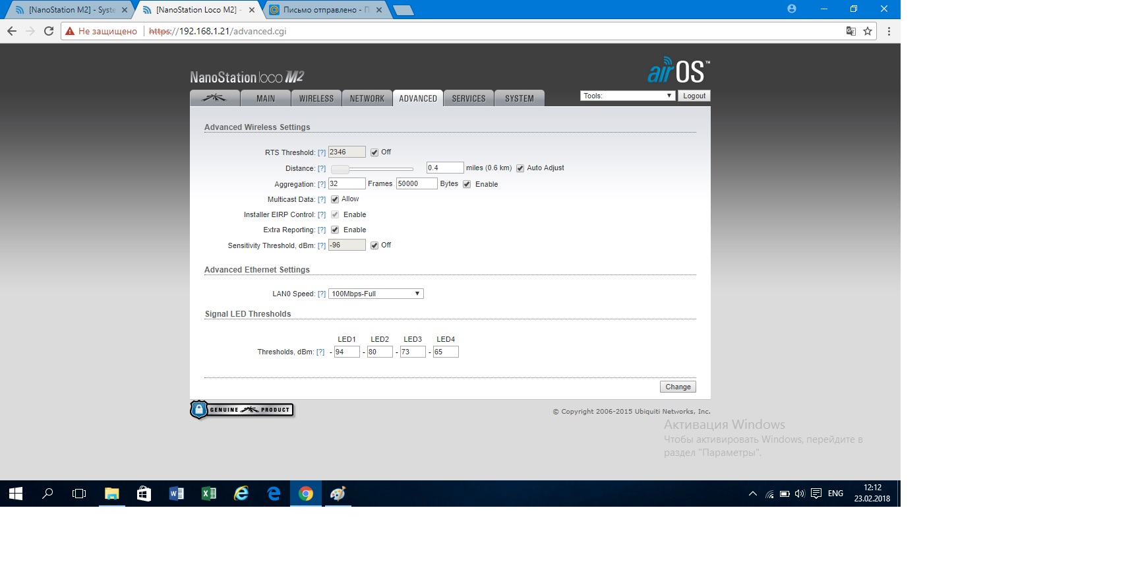
Task: Click the LED3 threshold field
Action: (413, 352)
